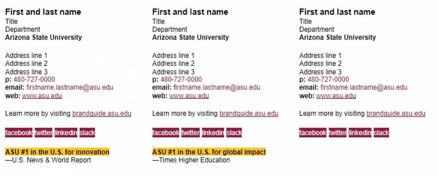The height and width of the screenshot is (176, 438).
Task: Follow www.asu.edu link in rightmost signature
Action: (336, 96)
